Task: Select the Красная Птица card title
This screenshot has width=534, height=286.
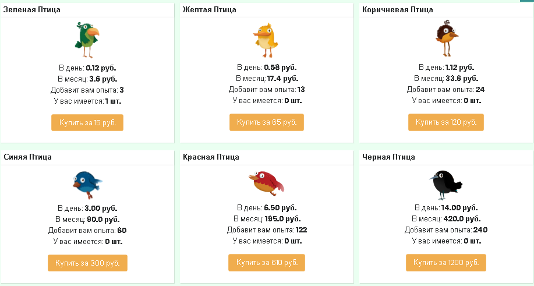Action: coord(211,157)
